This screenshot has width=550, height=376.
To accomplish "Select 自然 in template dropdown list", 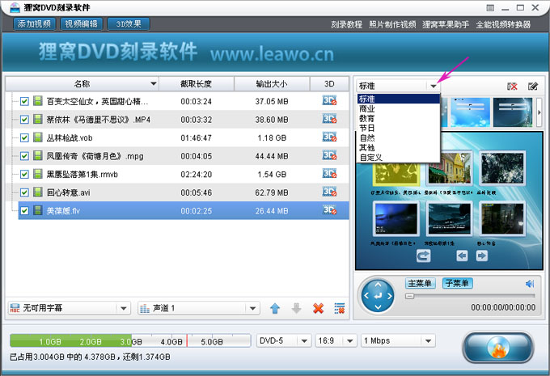I will click(x=399, y=137).
